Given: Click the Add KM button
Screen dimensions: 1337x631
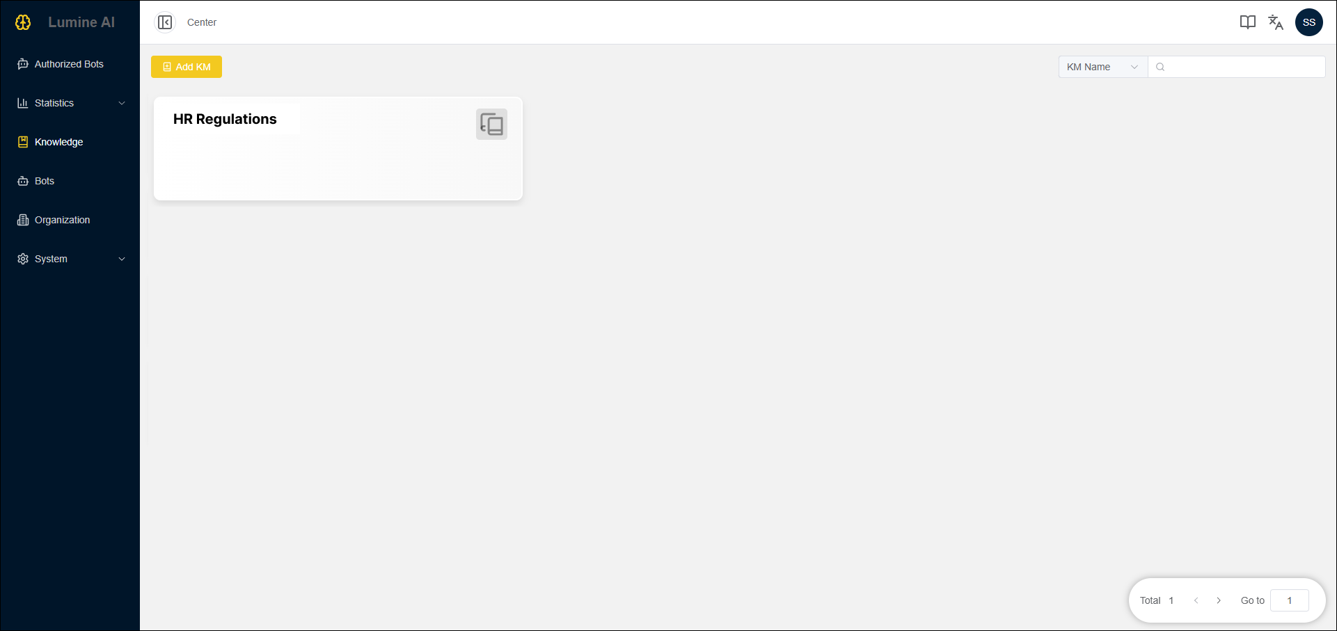Looking at the screenshot, I should [x=187, y=67].
